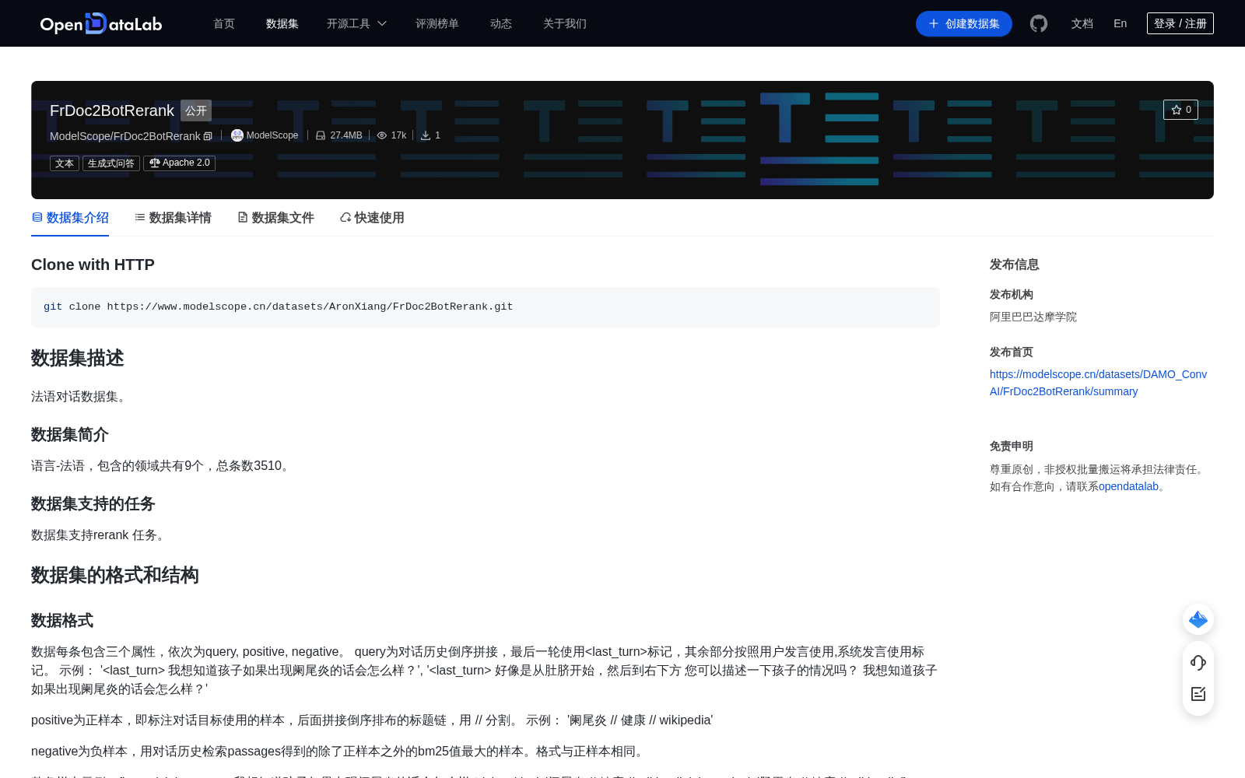
Task: Open the GitHub icon link
Action: 1039,23
